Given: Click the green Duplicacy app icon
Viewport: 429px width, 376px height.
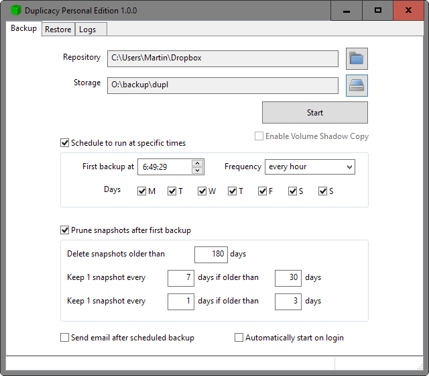Looking at the screenshot, I should coord(16,10).
